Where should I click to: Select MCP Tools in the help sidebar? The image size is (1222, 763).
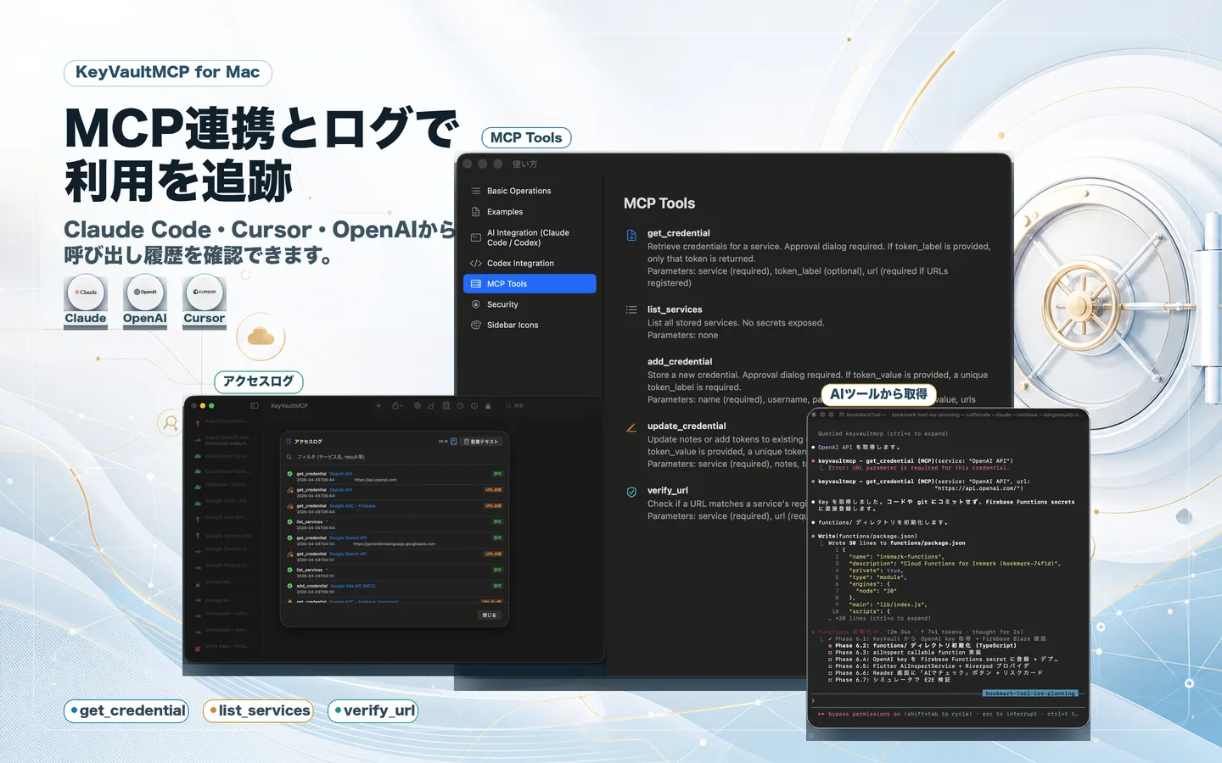pyautogui.click(x=530, y=284)
